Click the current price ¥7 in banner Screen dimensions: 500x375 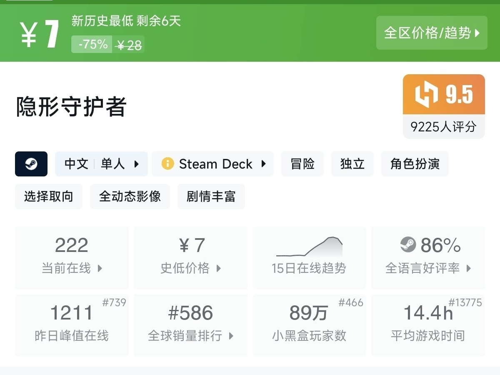tap(40, 34)
